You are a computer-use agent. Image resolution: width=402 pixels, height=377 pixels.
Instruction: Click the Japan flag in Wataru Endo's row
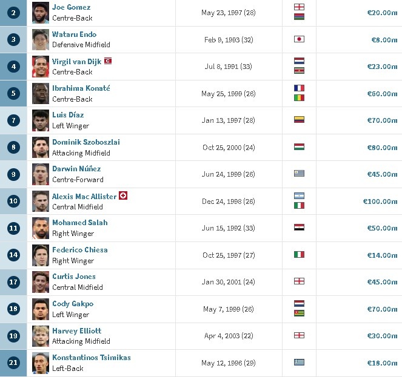(x=298, y=39)
